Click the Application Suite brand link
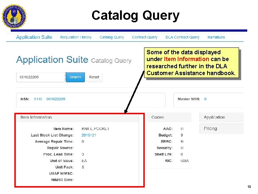258x194 pixels. coord(34,37)
